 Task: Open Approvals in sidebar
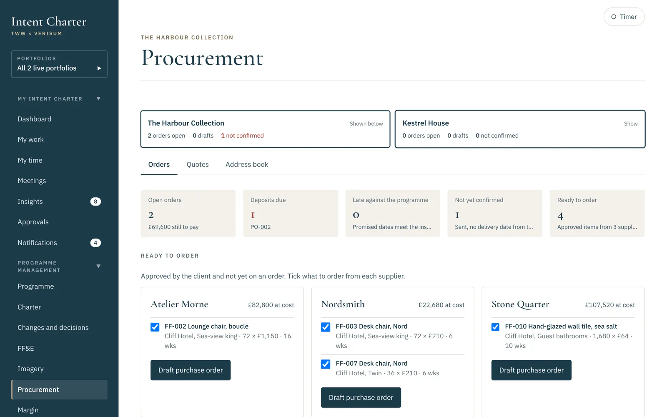(59, 222)
